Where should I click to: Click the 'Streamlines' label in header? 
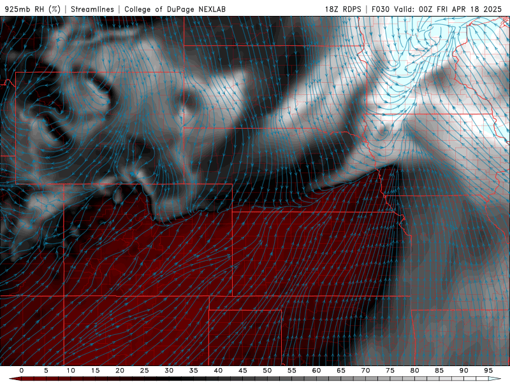pyautogui.click(x=92, y=9)
